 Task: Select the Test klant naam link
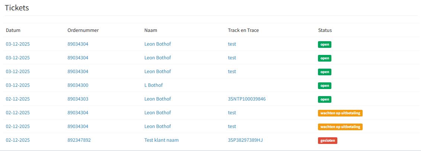pos(164,140)
